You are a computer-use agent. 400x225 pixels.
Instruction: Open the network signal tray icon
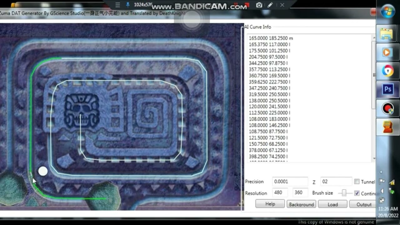click(x=392, y=182)
